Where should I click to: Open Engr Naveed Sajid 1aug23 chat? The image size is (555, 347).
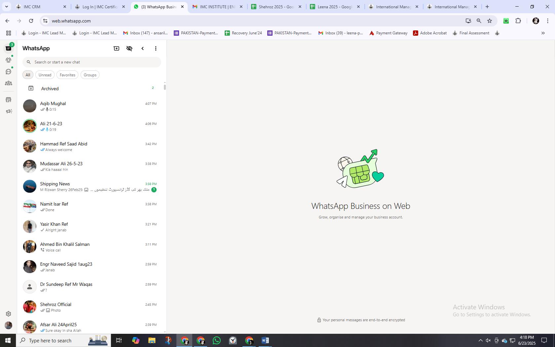90,267
